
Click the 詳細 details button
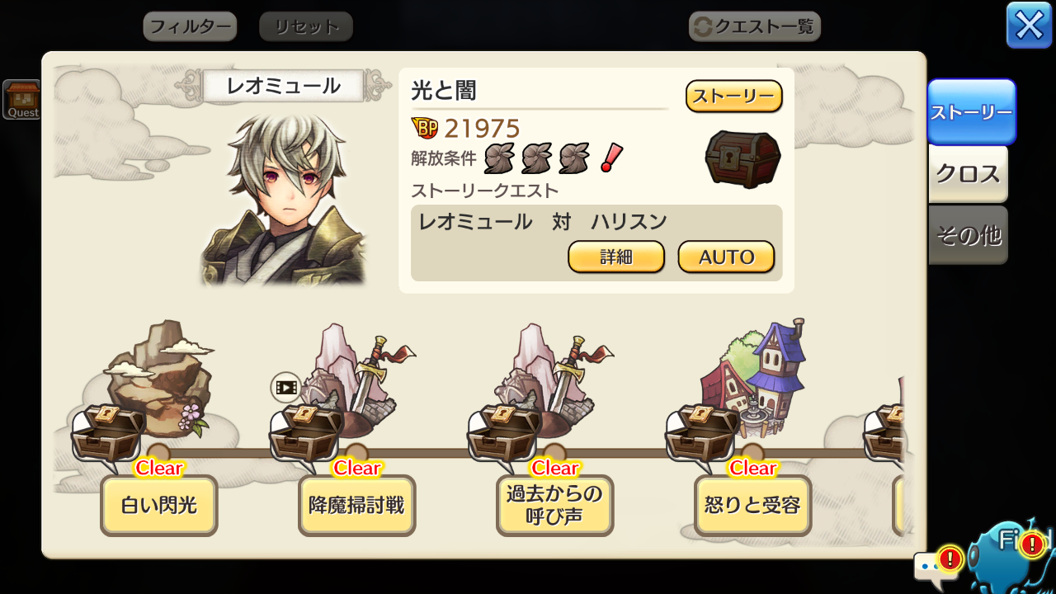[x=616, y=257]
